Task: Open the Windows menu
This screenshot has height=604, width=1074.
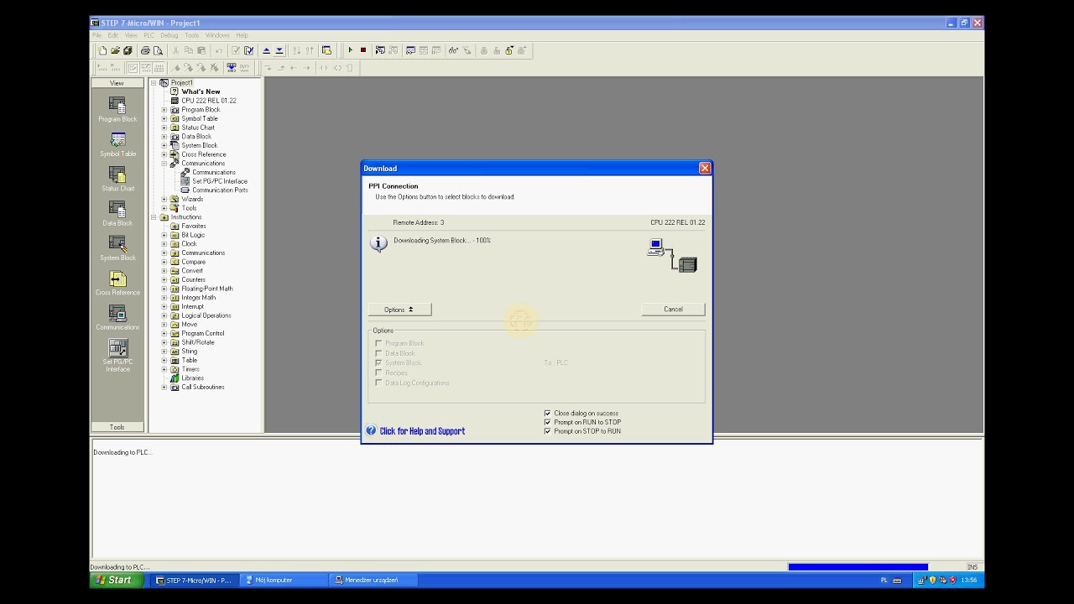Action: pyautogui.click(x=217, y=35)
